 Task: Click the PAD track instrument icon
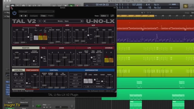tap(38, 106)
